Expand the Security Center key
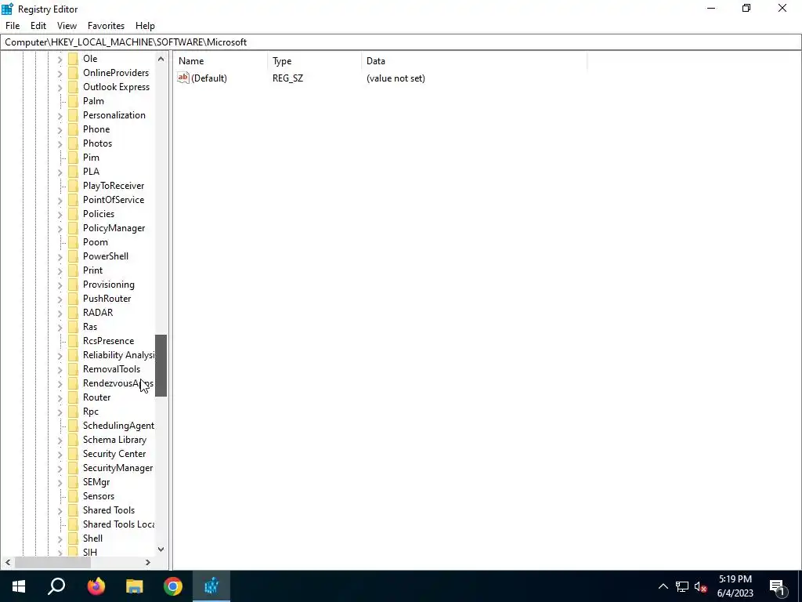The image size is (802, 602). click(60, 455)
